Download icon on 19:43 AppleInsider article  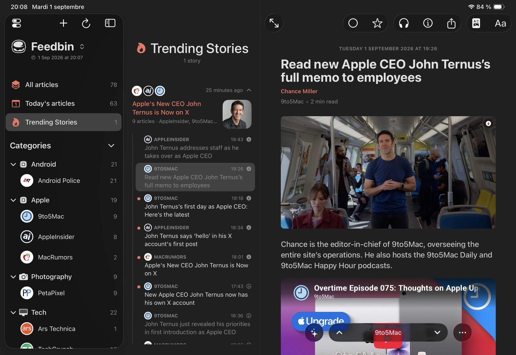pos(249,139)
